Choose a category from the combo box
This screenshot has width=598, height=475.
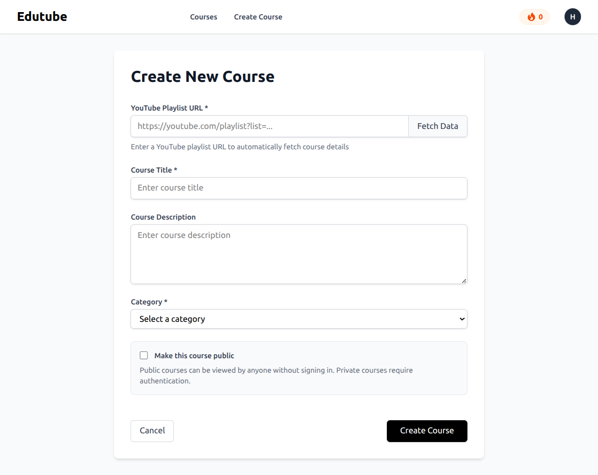[299, 319]
